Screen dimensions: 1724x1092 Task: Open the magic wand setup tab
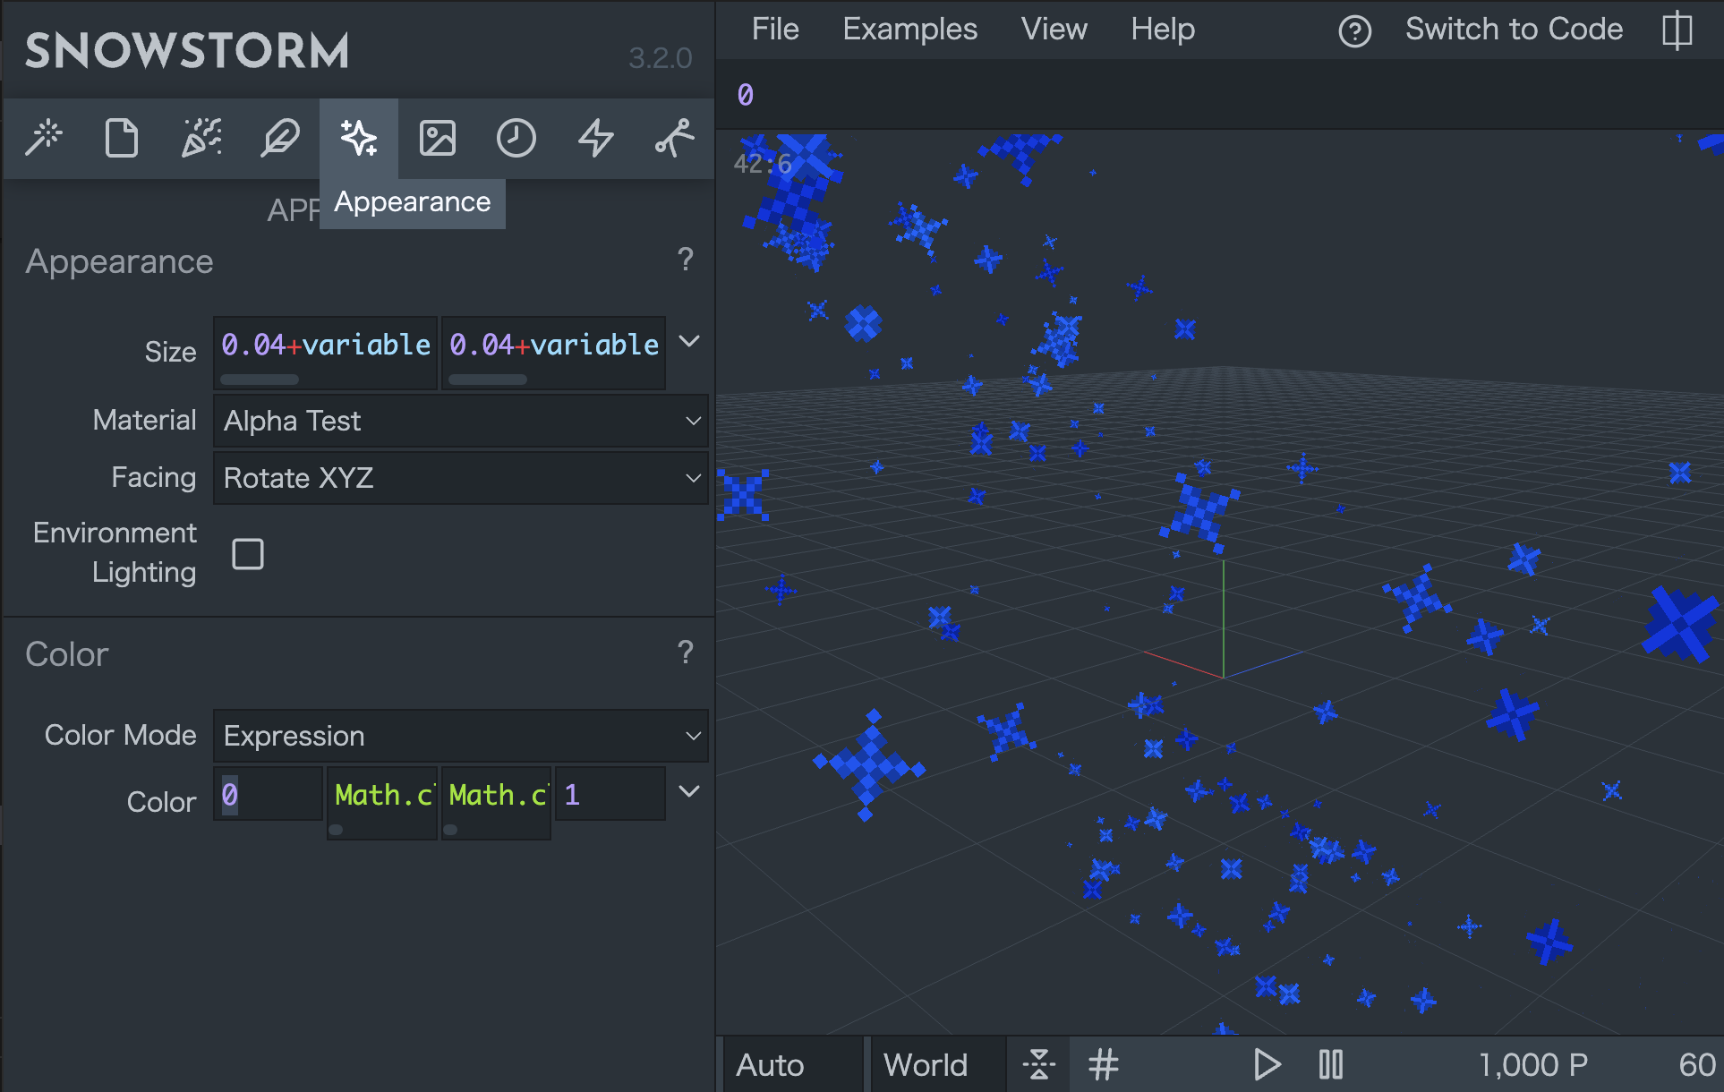44,139
